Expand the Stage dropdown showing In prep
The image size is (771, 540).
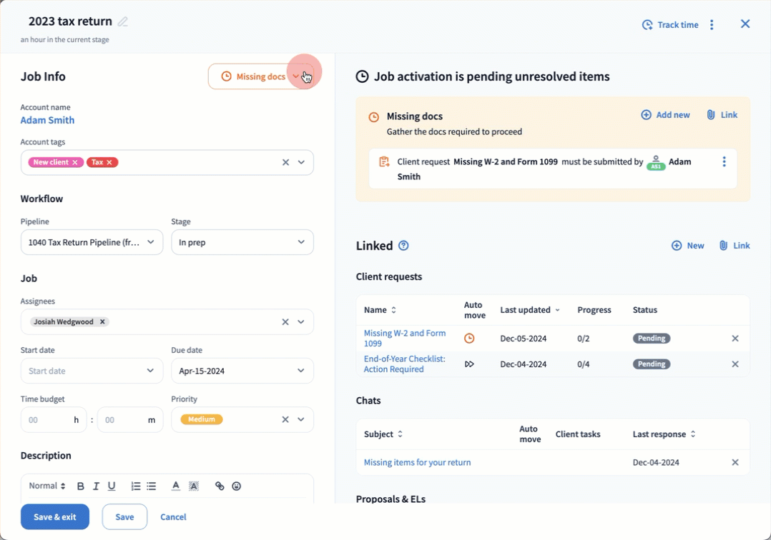242,243
